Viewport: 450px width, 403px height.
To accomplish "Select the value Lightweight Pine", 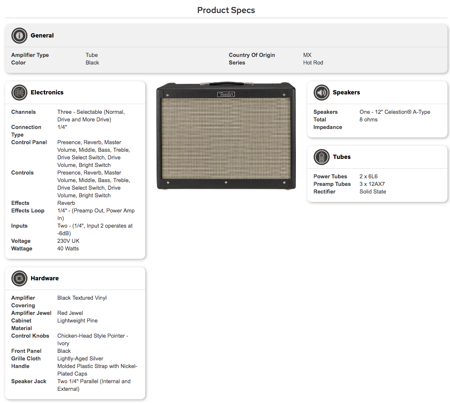I will (x=77, y=321).
